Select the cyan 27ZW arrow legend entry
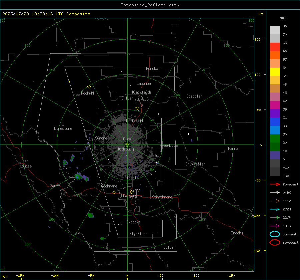Image resolution: width=300 pixels, height=280 pixels. tap(275, 209)
